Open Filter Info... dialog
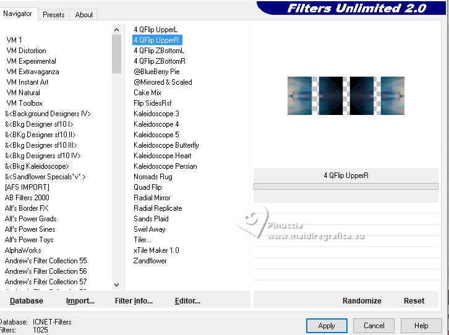 coord(134,300)
